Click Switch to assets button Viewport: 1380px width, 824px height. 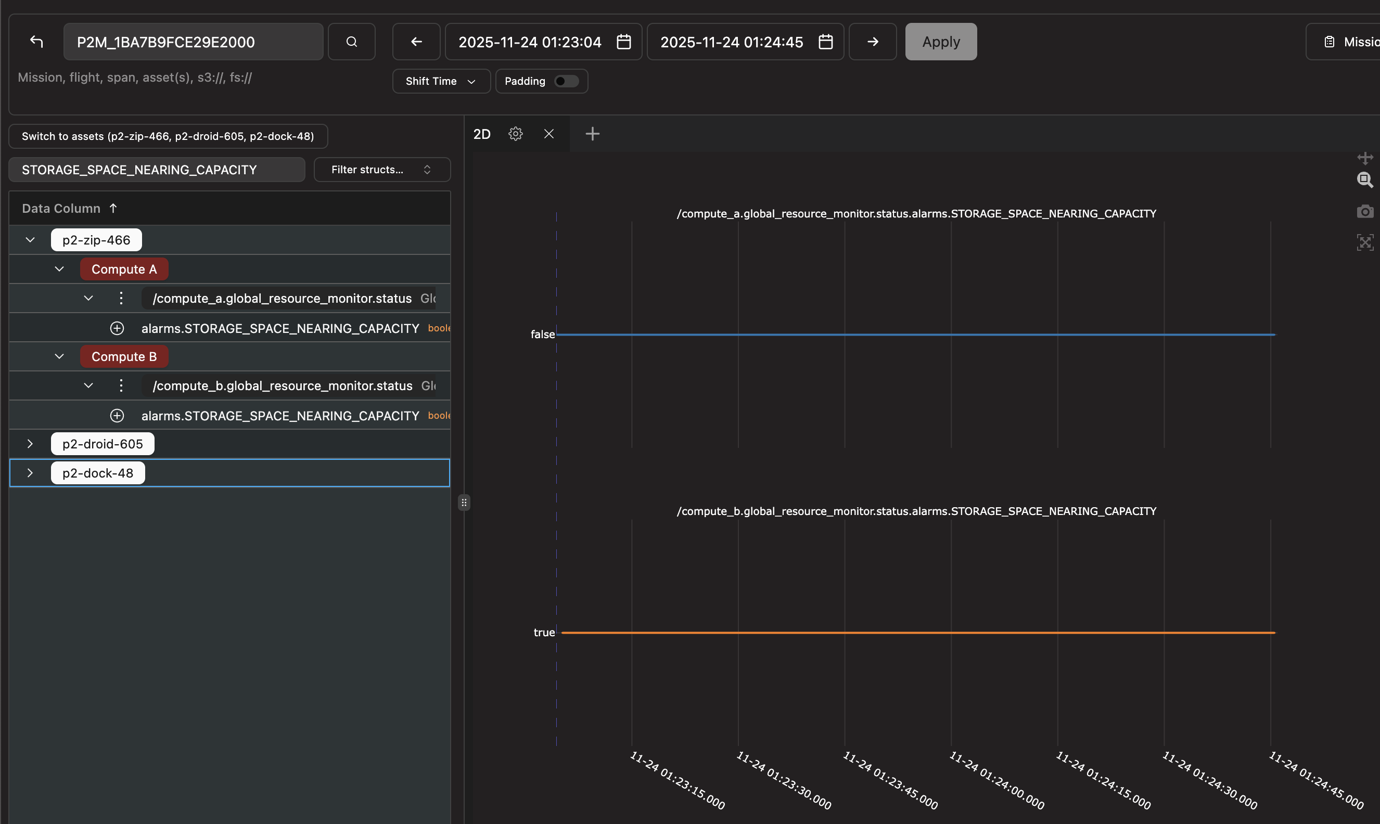(x=168, y=136)
